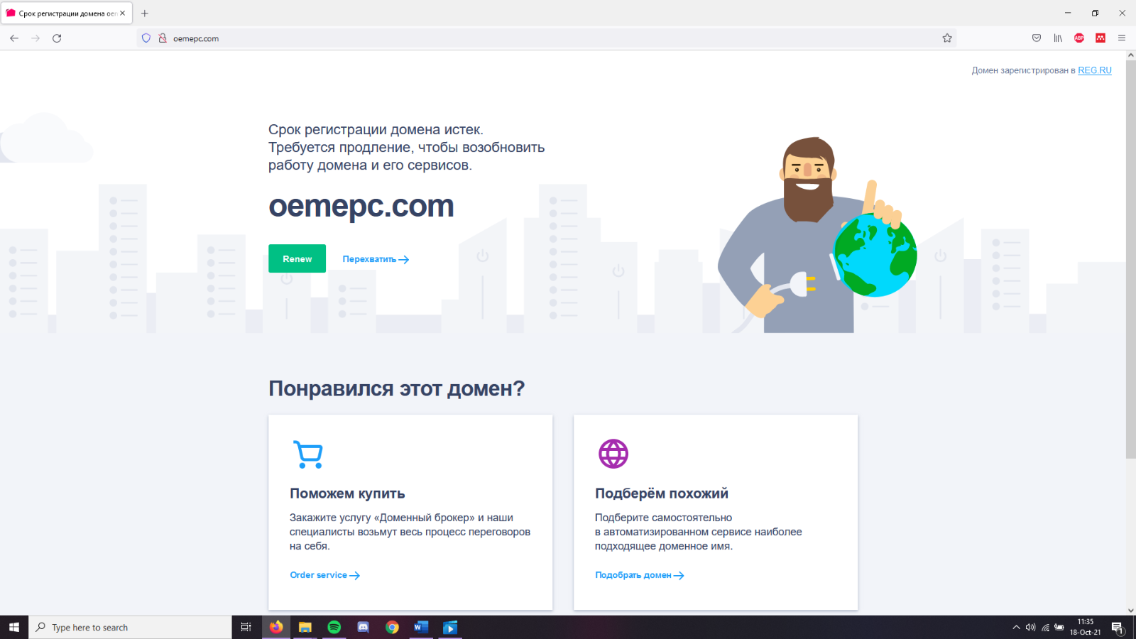Open Task View on taskbar
Image resolution: width=1136 pixels, height=639 pixels.
246,627
